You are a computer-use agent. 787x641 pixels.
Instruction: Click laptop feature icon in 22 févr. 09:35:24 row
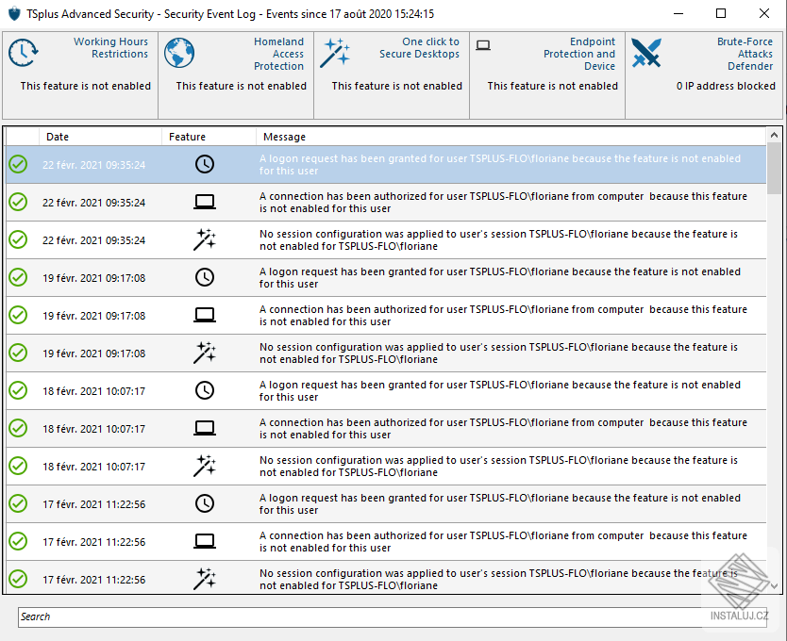[x=205, y=202]
